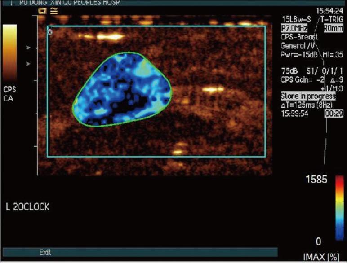Click the 'MI=.35' mechanical index value
Image resolution: width=347 pixels, height=263 pixels.
coord(333,55)
